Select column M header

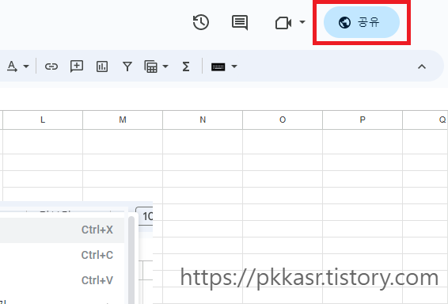coord(123,120)
